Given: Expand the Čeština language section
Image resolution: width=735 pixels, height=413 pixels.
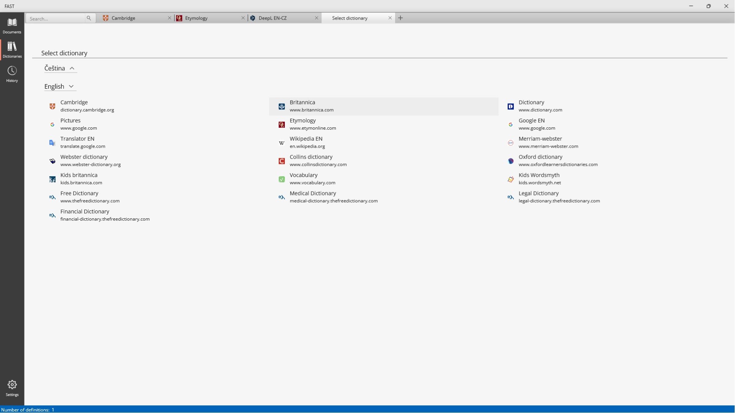Looking at the screenshot, I should pyautogui.click(x=60, y=68).
